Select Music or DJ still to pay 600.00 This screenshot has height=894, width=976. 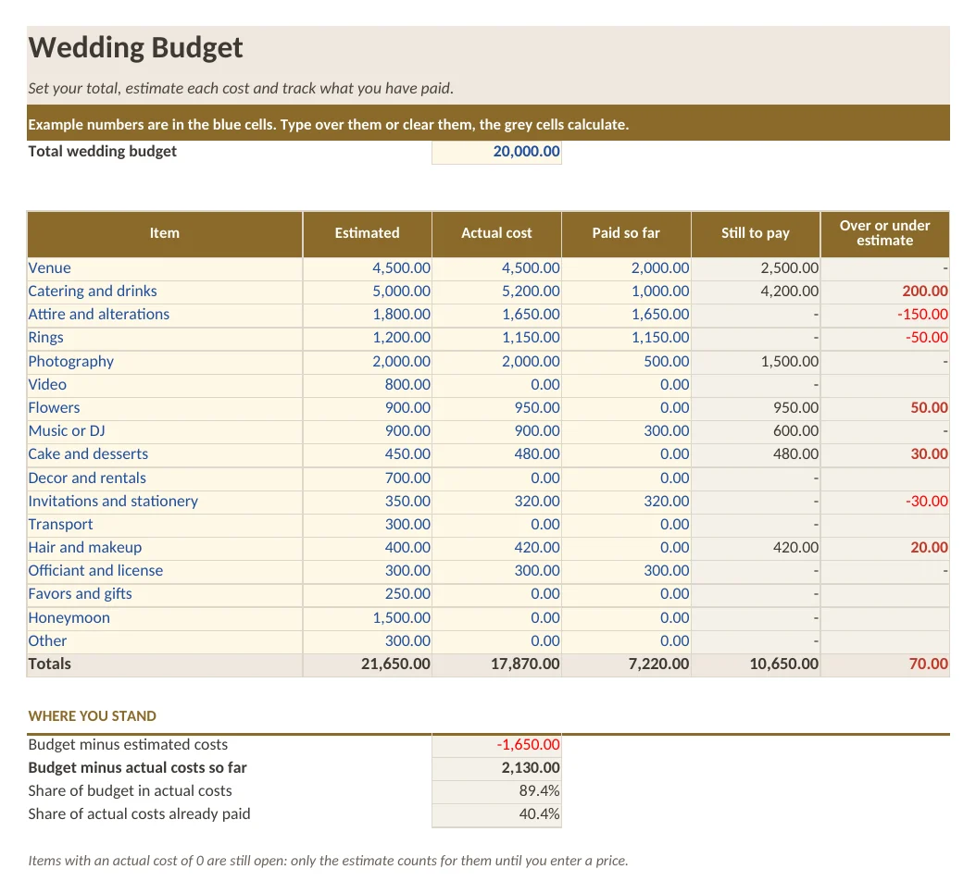756,432
